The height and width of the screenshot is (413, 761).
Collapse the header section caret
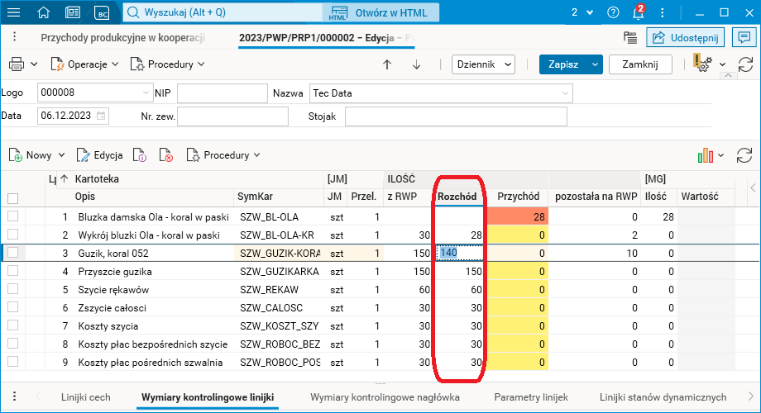pos(728,76)
